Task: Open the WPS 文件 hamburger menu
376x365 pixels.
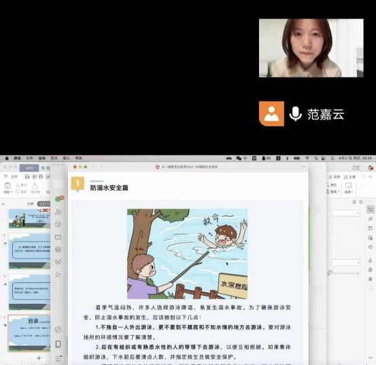Action: [11, 176]
